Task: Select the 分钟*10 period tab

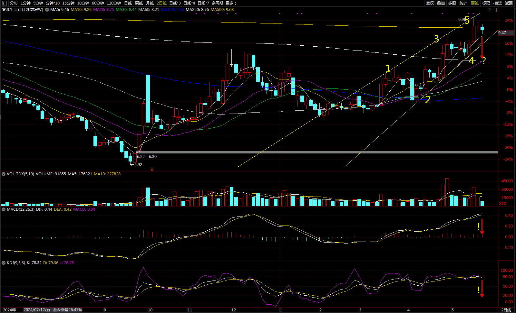Action: 53,3
